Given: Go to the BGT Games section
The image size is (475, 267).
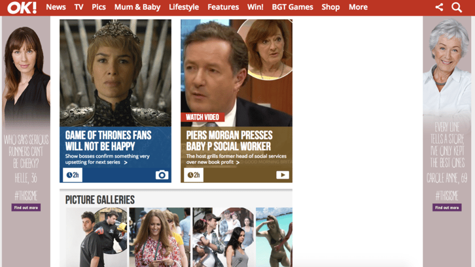Looking at the screenshot, I should pos(294,7).
